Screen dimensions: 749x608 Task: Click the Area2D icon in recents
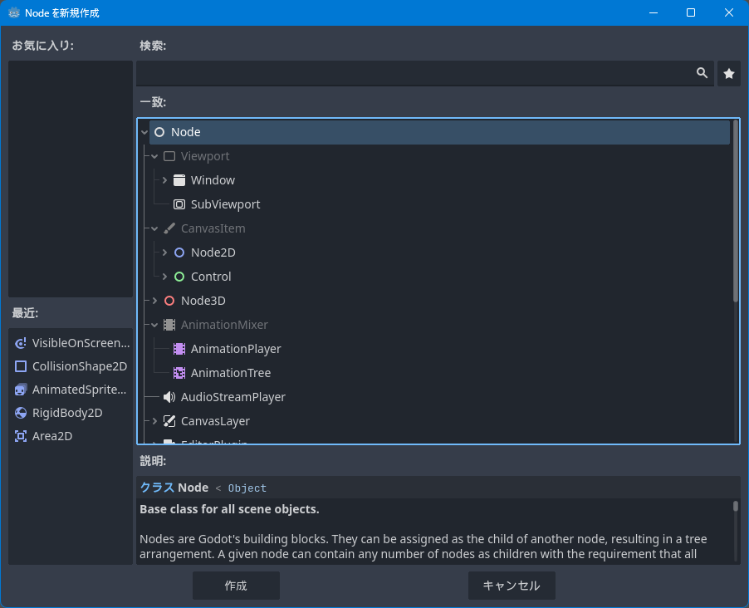point(21,436)
